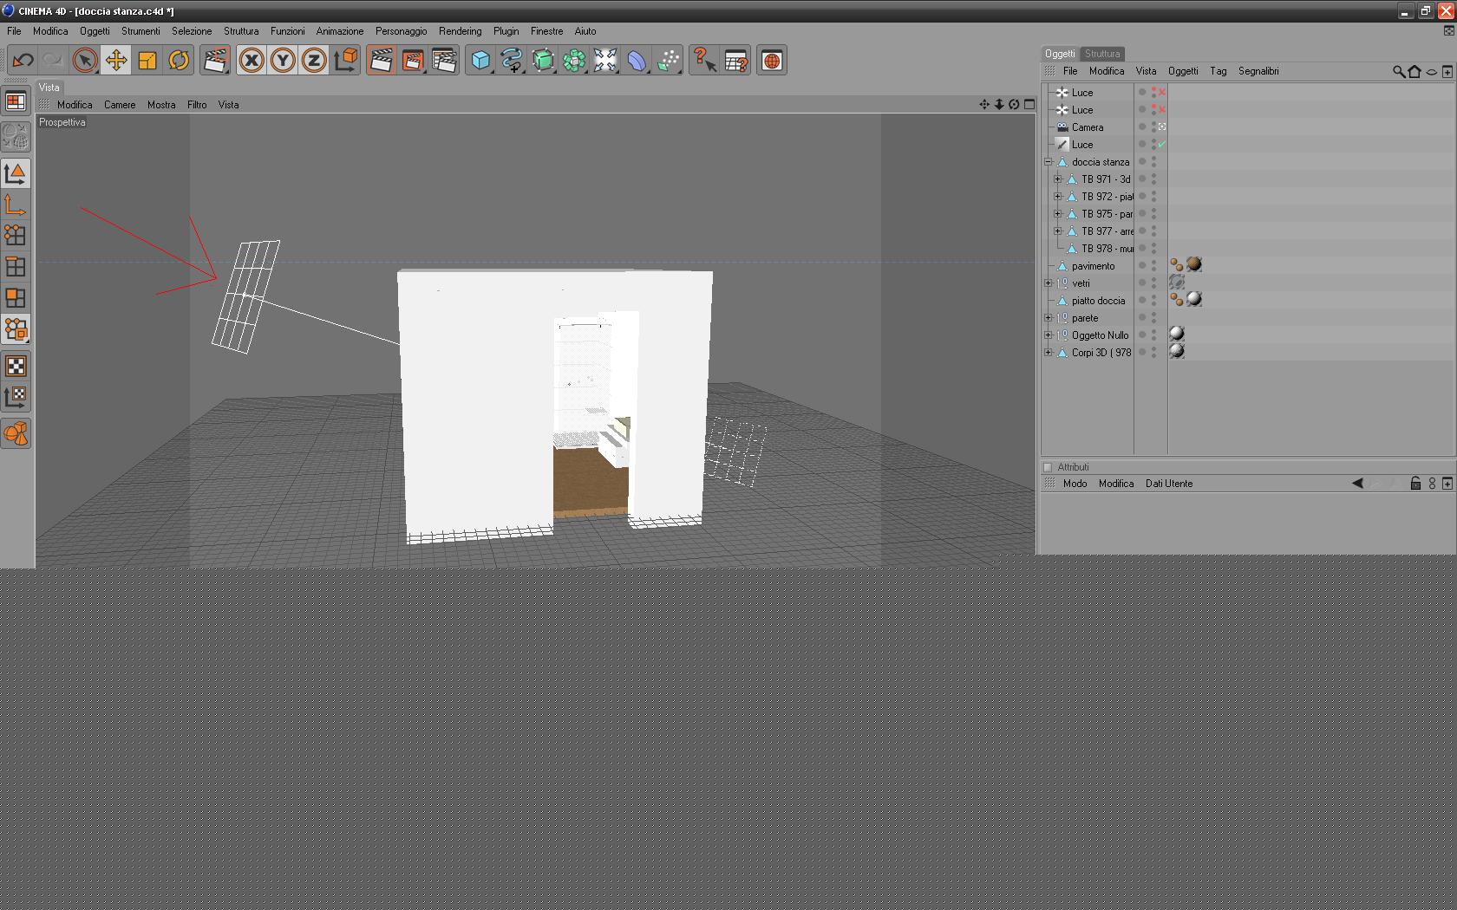Screen dimensions: 1457x910
Task: Open the Camere menu in the viewport
Action: coord(120,105)
